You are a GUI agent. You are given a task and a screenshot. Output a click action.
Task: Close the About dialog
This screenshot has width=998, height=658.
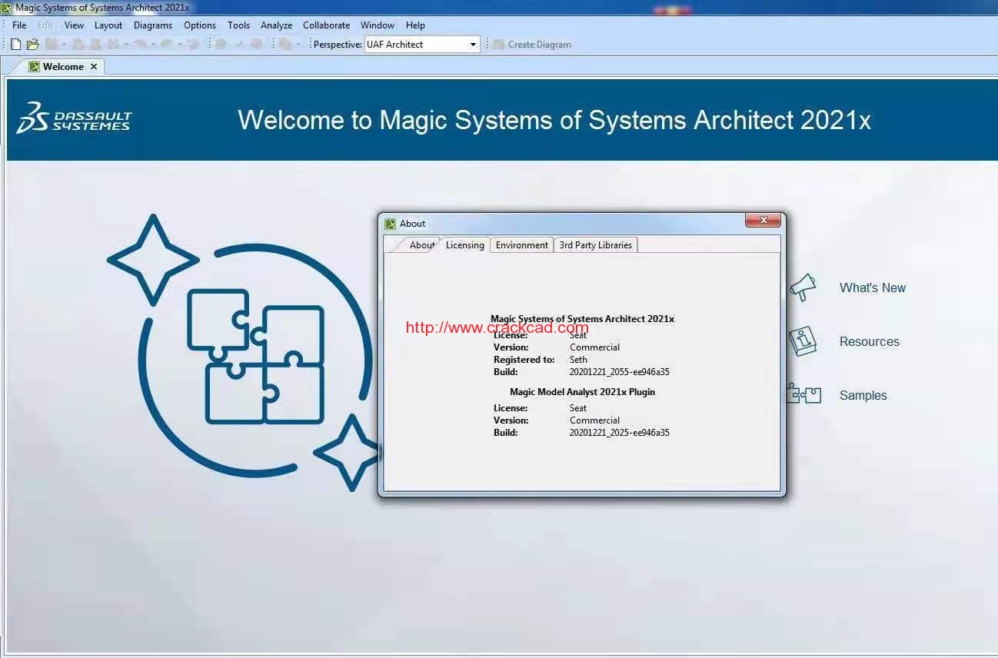[x=763, y=221]
